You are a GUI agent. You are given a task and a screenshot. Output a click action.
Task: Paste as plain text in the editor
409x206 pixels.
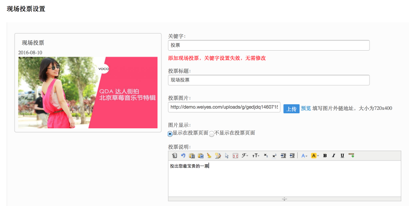click(x=192, y=156)
